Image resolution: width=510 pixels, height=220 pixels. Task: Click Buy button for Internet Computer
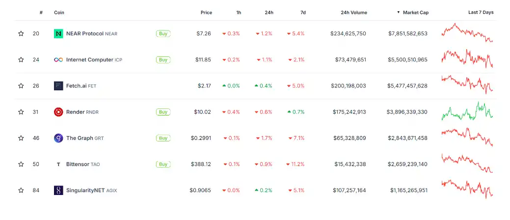[163, 59]
